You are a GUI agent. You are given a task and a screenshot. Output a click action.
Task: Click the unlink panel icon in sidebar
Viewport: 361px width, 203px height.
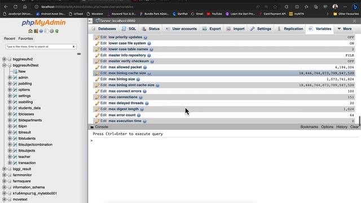click(x=79, y=54)
